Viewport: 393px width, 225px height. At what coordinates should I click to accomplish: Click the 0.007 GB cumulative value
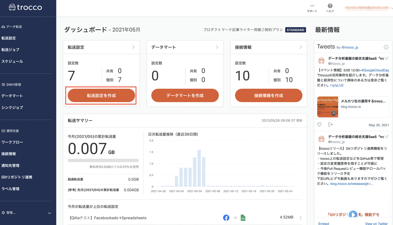point(91,149)
